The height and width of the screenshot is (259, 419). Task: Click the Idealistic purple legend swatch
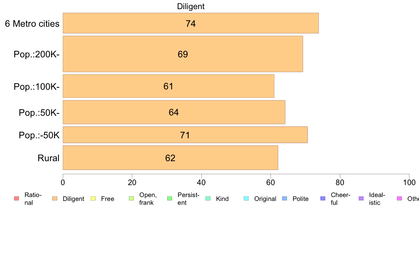point(361,198)
